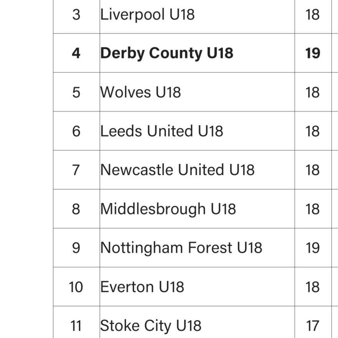Select Stoke City's played count 17
The width and height of the screenshot is (338, 338).
(x=313, y=326)
